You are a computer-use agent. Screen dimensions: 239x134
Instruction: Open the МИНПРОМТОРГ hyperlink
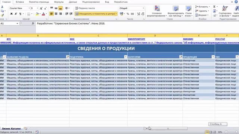tap(137, 39)
